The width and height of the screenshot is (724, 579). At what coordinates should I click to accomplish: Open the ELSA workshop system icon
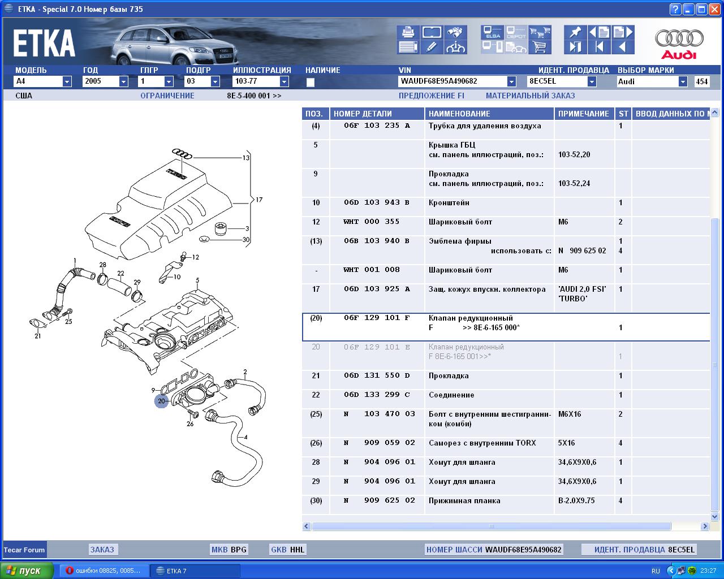492,32
